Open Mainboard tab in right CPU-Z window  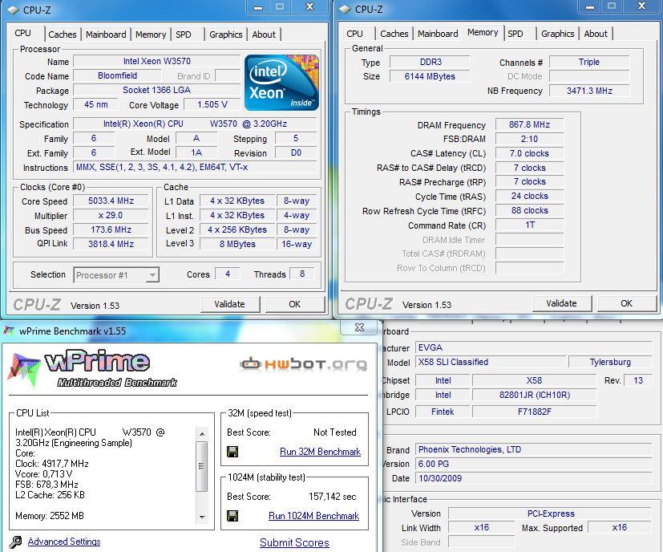[x=438, y=34]
